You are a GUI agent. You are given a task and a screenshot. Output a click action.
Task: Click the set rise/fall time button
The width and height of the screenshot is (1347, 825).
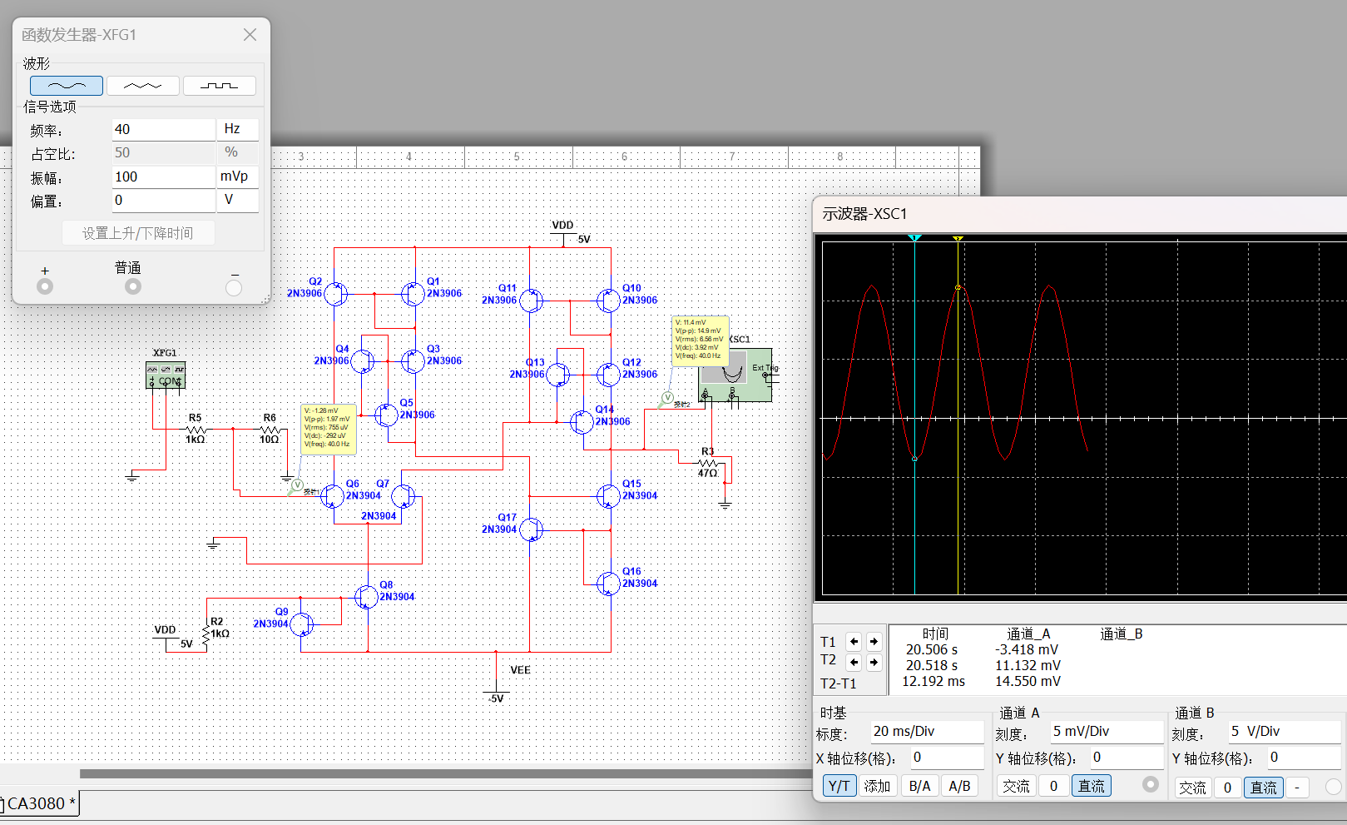[138, 233]
